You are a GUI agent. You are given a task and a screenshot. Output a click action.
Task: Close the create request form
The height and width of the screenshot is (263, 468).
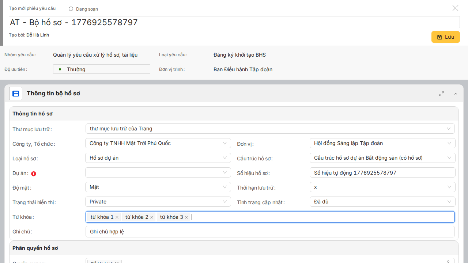(x=455, y=8)
